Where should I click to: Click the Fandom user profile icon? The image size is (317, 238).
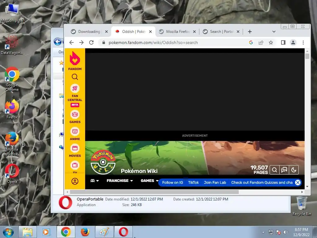click(75, 181)
